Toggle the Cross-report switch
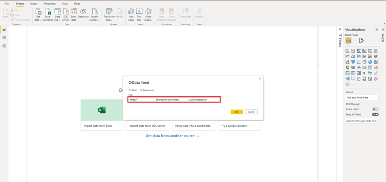Screen dimensions: 386x182 375,109
